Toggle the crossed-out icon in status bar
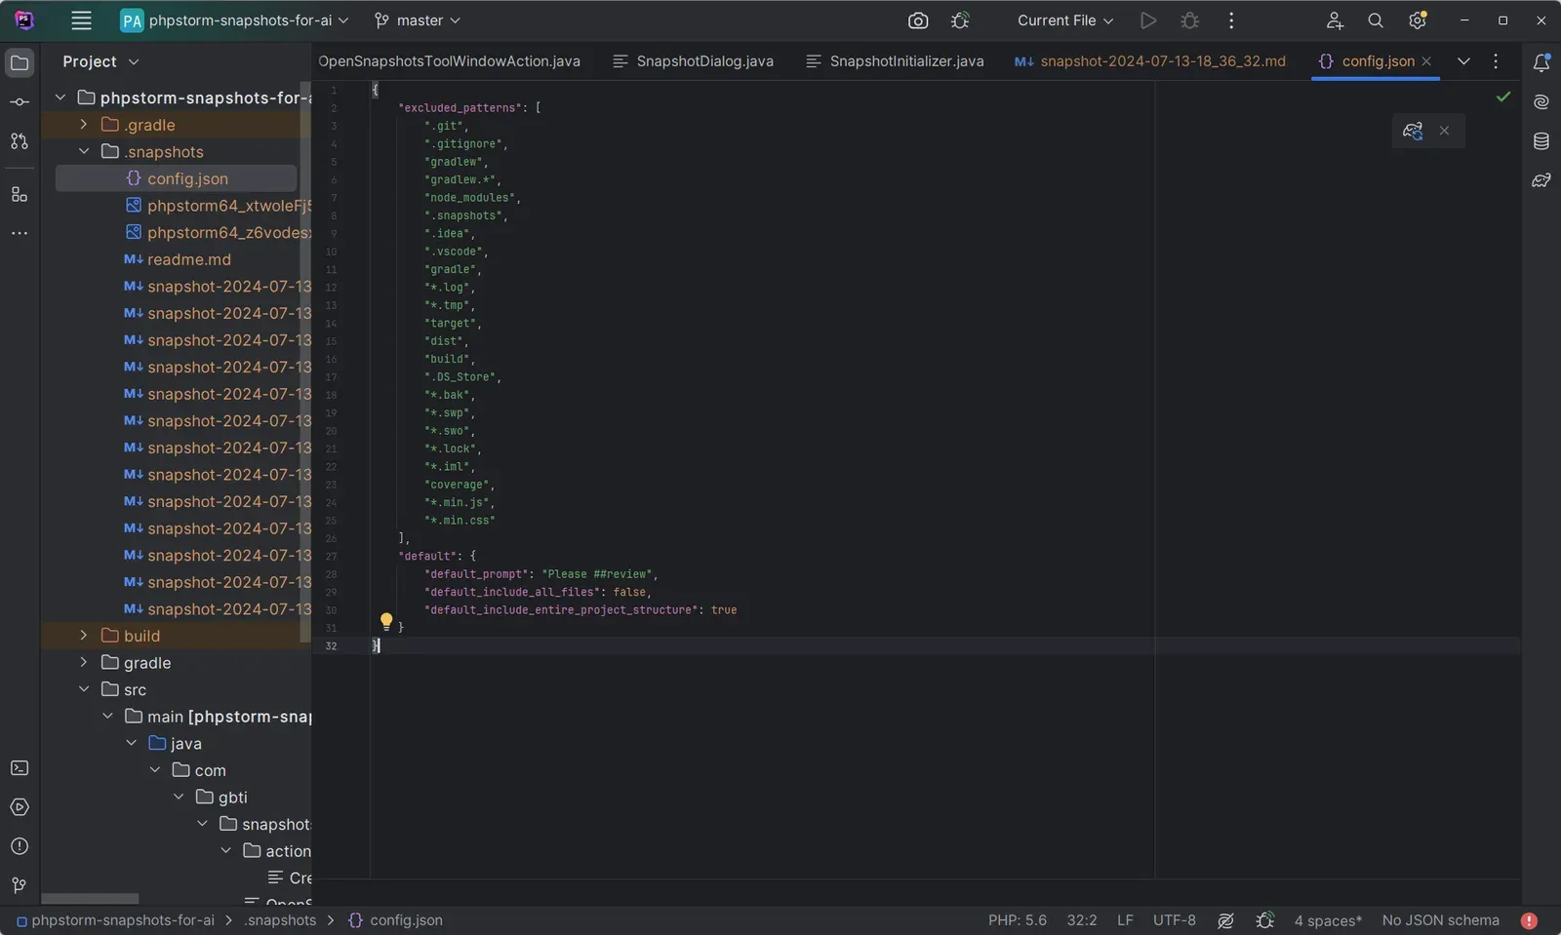 [1225, 920]
